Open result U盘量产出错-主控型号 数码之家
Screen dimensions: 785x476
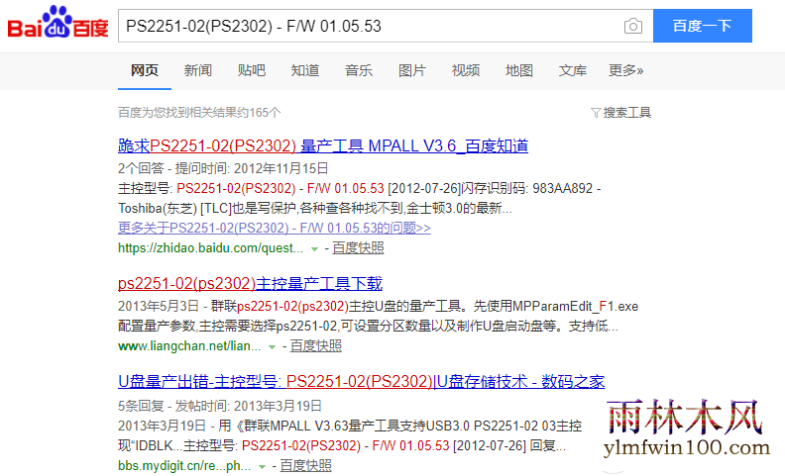pos(361,382)
